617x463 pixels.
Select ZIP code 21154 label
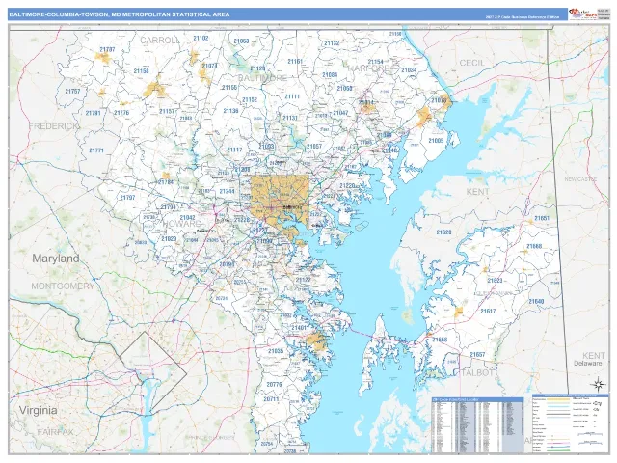(x=375, y=62)
